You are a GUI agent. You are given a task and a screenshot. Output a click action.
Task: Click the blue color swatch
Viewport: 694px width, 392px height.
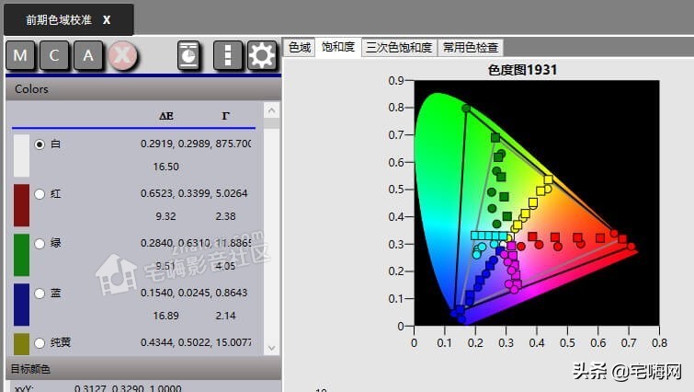22,305
